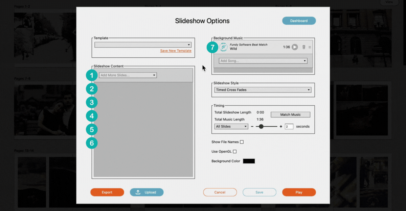Click the Beat Match logo icon
Screen dimensions: 406x211
[223, 47]
